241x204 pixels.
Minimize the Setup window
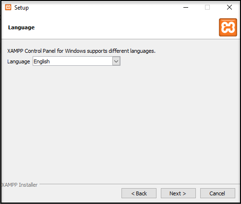click(186, 7)
